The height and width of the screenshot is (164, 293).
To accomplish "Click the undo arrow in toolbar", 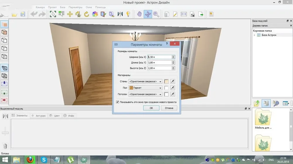I will (x=34, y=14).
